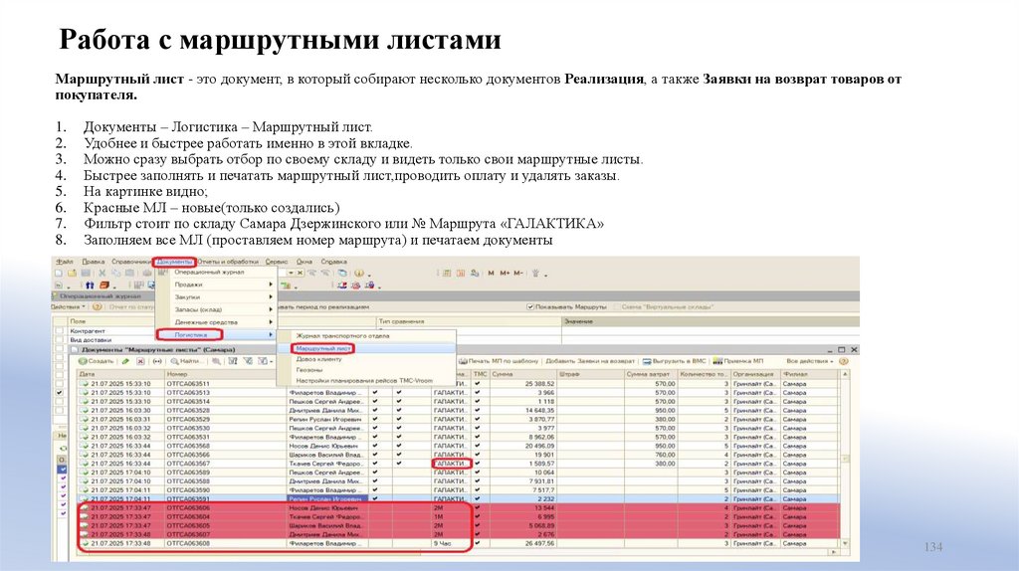1019x571 pixels.
Task: Select red row ОТГСА063607
Action: (458, 534)
